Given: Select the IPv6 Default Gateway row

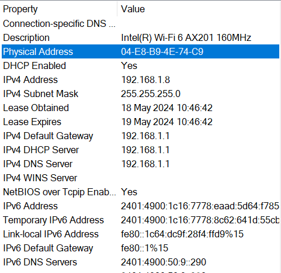Looking at the screenshot, I should click(x=140, y=248).
